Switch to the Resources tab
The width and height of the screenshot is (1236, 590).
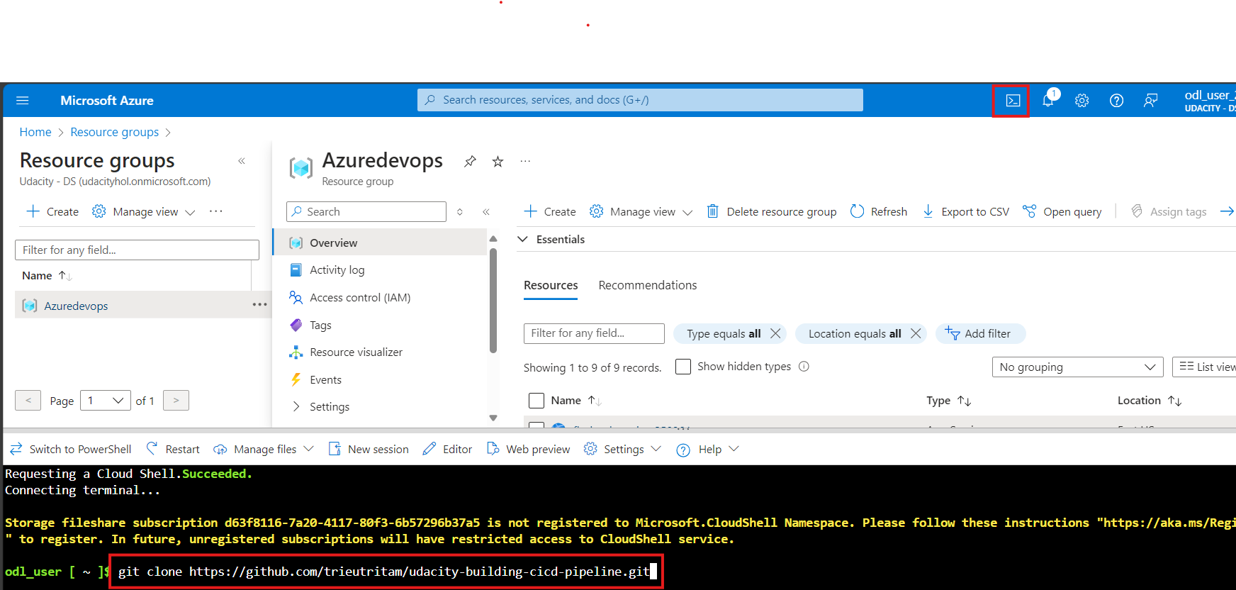click(x=551, y=285)
